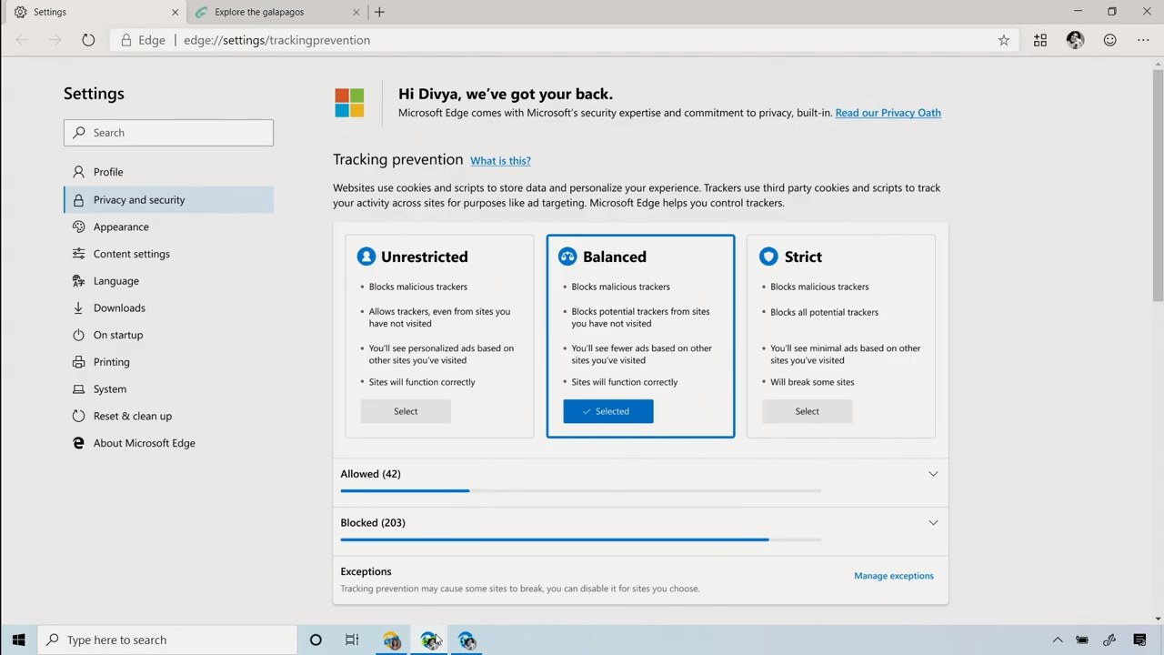Open Downloads settings page

168,307
